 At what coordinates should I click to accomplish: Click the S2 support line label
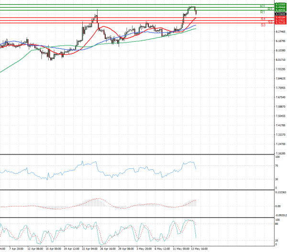pyautogui.click(x=270, y=22)
